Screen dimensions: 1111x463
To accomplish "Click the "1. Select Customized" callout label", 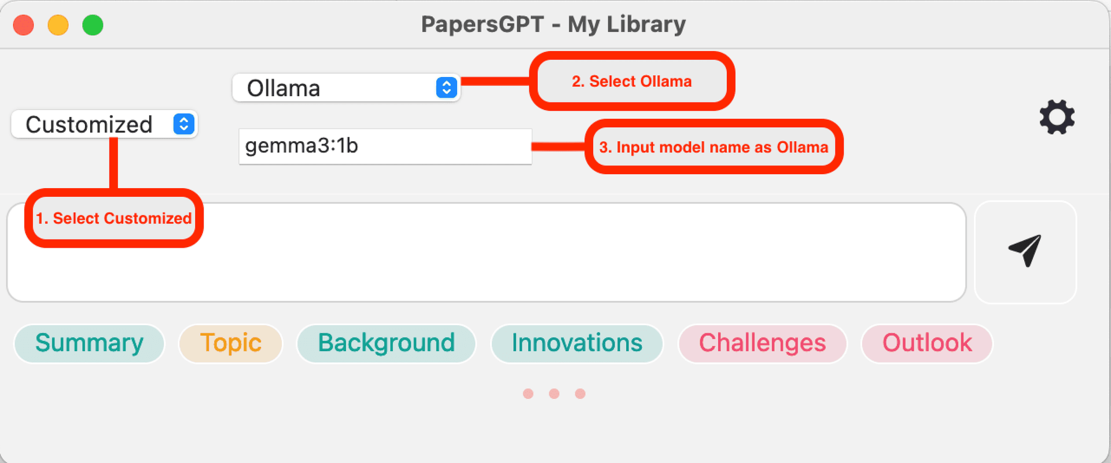I will pos(114,218).
